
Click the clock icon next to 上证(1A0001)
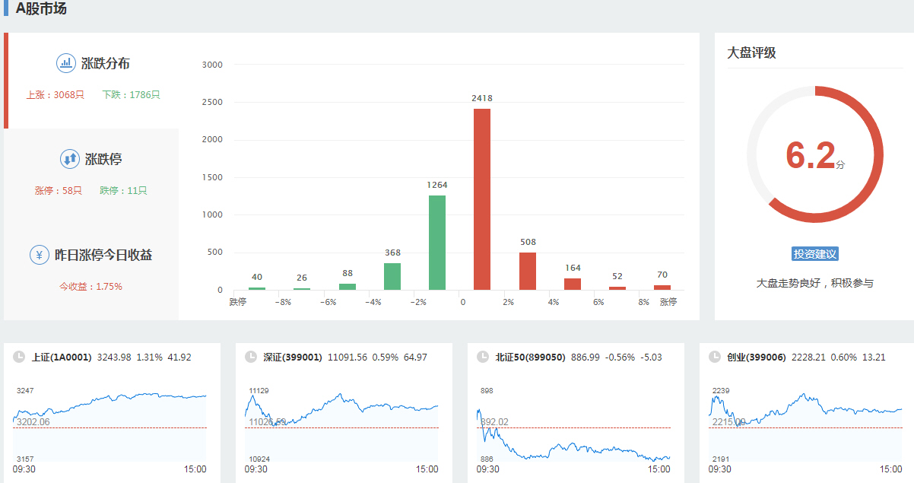click(x=19, y=357)
